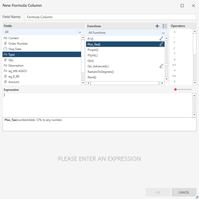Expand the All fields filter dropdown
Image resolution: width=199 pixels, height=199 pixels.
(x=43, y=32)
